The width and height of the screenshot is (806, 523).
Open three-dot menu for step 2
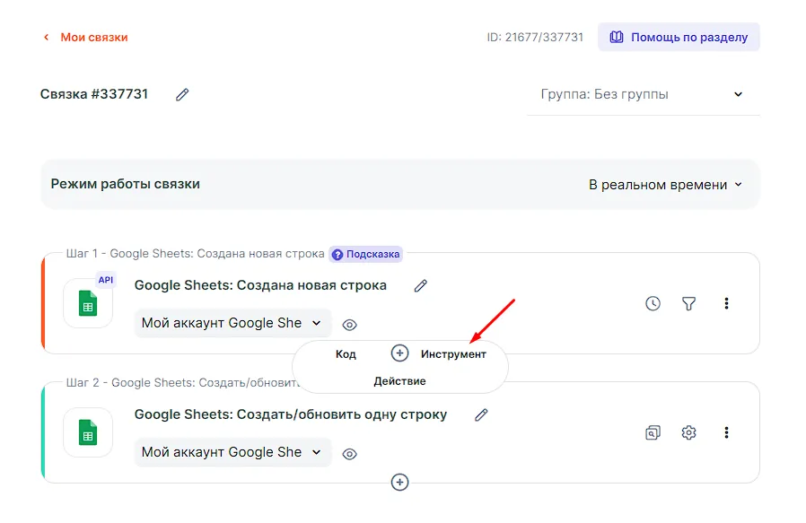coord(726,433)
